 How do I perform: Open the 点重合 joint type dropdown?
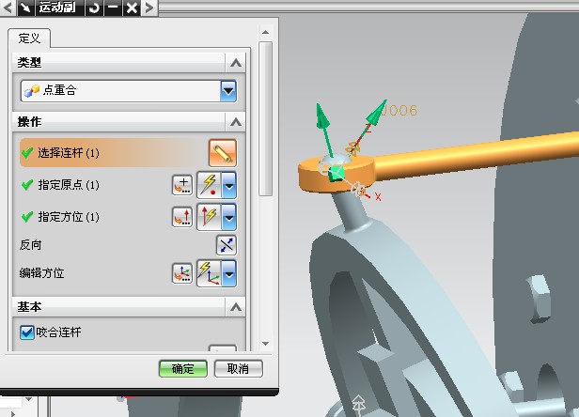(x=227, y=91)
